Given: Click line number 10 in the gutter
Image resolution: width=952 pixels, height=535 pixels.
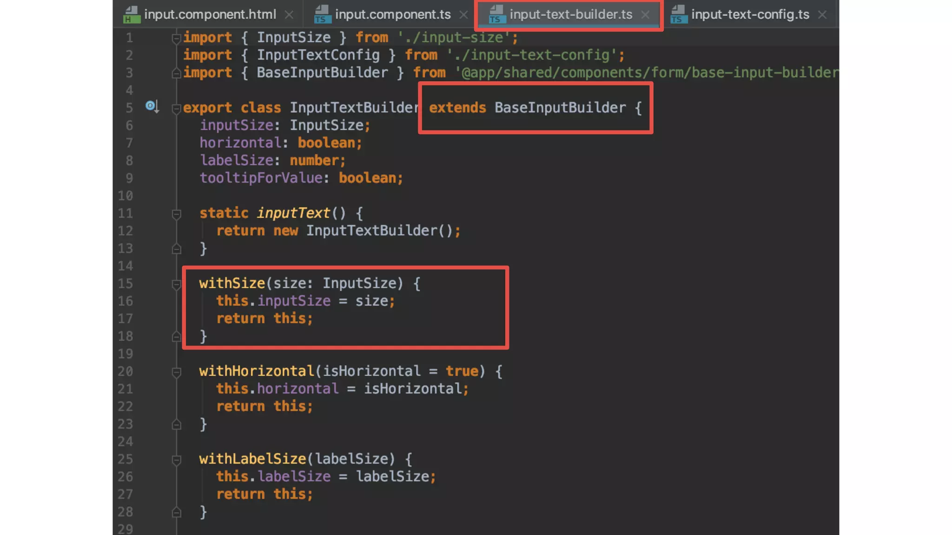Looking at the screenshot, I should click(125, 196).
